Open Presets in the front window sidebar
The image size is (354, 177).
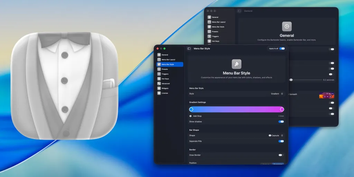click(x=165, y=69)
